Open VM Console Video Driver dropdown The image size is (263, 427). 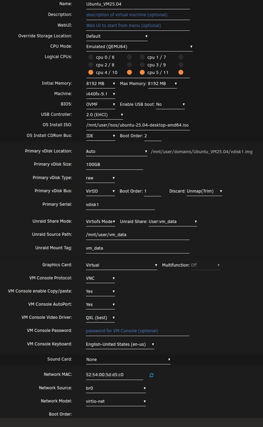point(100,318)
